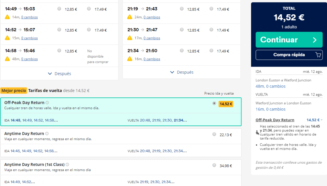Select 17,49 € fare for 21:30 train
The width and height of the screenshot is (327, 186).
211,30
